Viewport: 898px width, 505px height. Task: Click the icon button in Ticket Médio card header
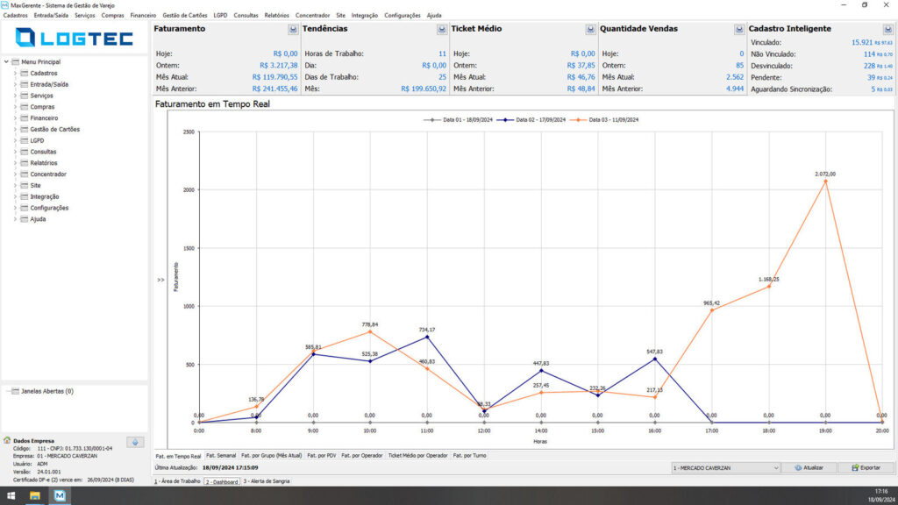590,29
